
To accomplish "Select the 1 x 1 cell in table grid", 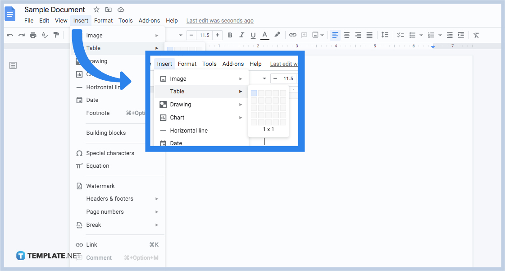I will coord(254,93).
